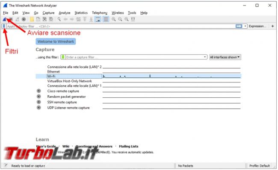This screenshot has height=170, width=278.
Task: Select 'Connessione alla rete locale (LAN)* 2'
Action: tap(74, 67)
